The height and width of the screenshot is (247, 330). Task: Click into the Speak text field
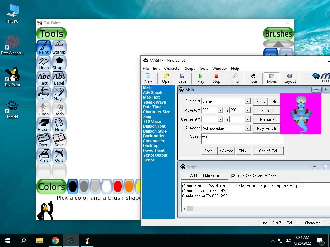[x=242, y=139]
